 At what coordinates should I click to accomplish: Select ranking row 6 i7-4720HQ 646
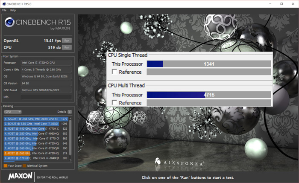pos(36,143)
